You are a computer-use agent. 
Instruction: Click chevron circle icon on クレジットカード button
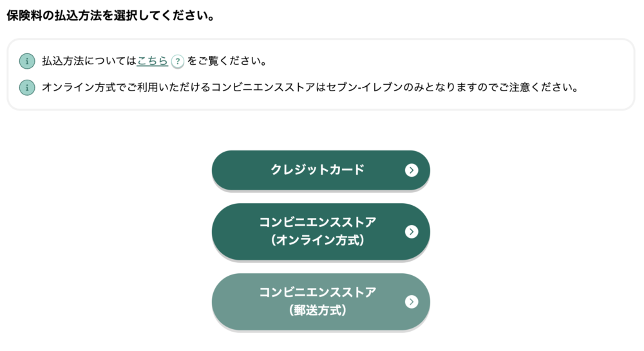click(x=411, y=170)
